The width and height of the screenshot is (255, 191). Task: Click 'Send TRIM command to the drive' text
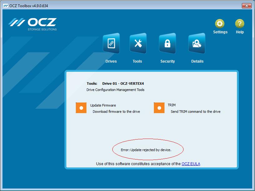[x=196, y=112]
